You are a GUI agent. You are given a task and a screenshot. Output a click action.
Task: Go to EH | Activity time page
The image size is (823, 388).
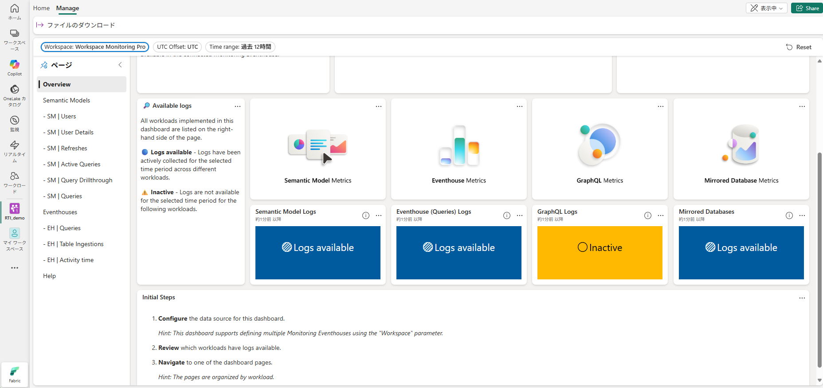click(82, 260)
